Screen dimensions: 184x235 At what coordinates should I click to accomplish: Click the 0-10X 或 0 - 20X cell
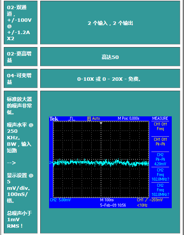click(110, 78)
